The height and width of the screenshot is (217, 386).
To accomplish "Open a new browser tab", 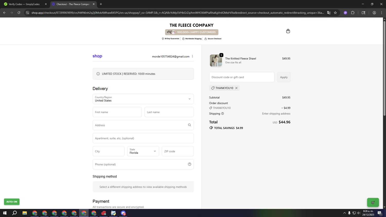I will coord(101,4).
